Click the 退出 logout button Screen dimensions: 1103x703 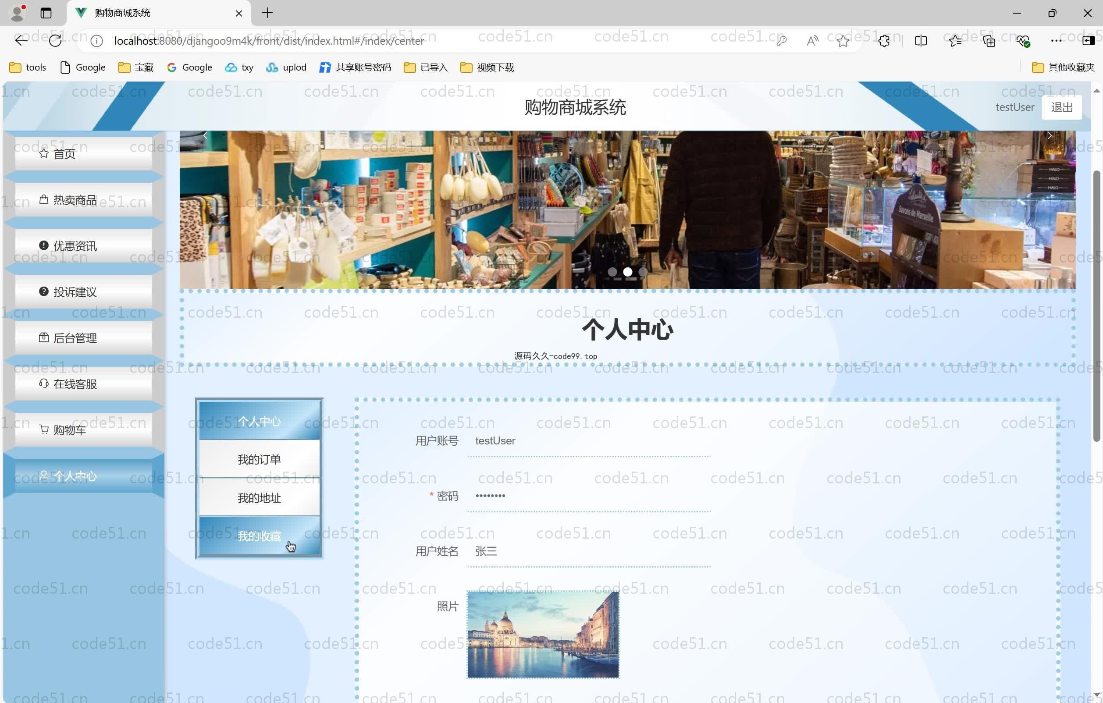(1062, 107)
